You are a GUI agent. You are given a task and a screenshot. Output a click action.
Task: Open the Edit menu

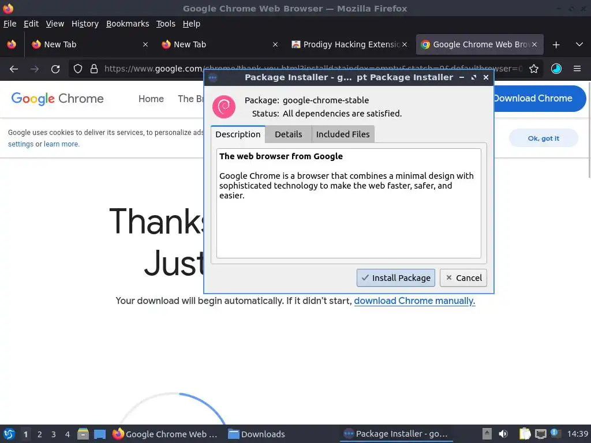coord(31,24)
